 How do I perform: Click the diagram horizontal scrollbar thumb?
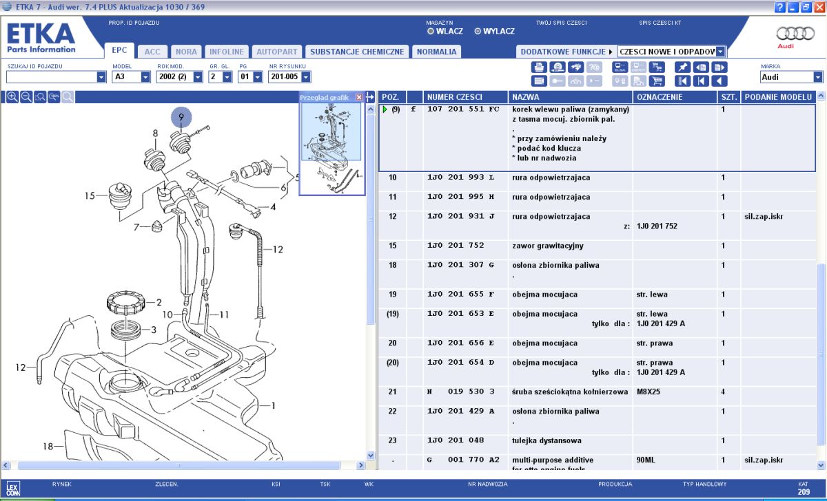click(179, 465)
